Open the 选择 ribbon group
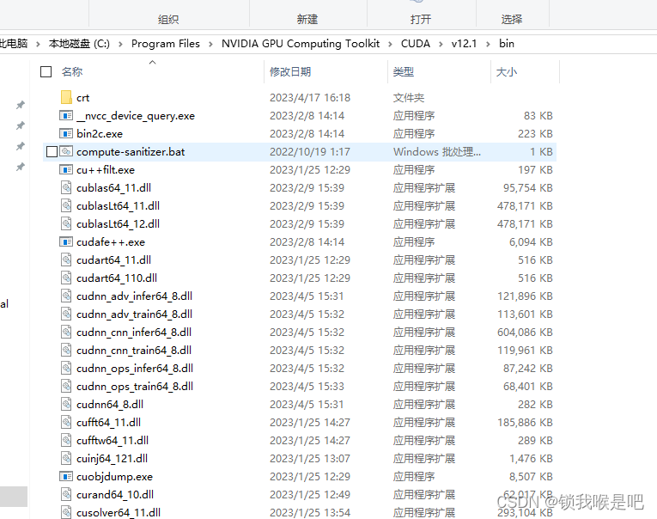 pos(512,19)
